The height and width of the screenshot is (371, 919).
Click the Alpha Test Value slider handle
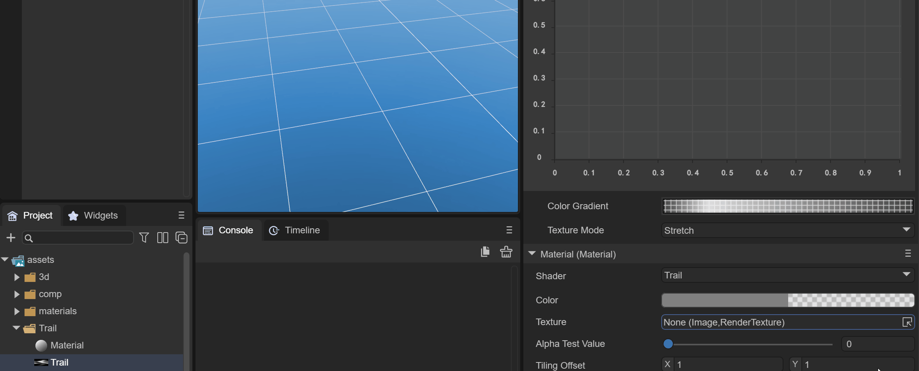coord(668,344)
